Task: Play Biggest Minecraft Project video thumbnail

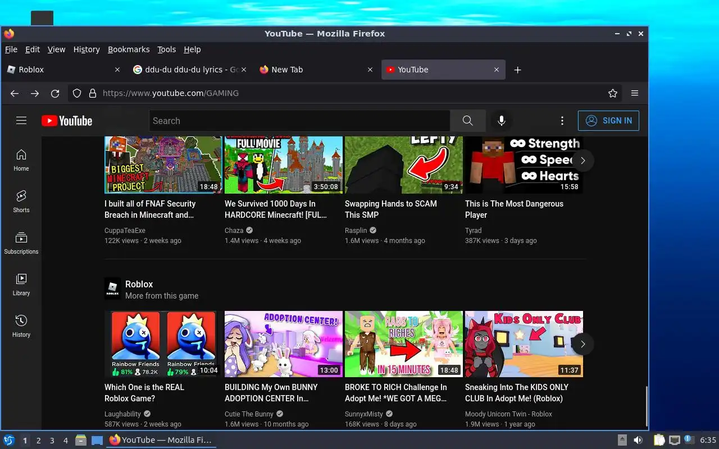Action: 163,165
